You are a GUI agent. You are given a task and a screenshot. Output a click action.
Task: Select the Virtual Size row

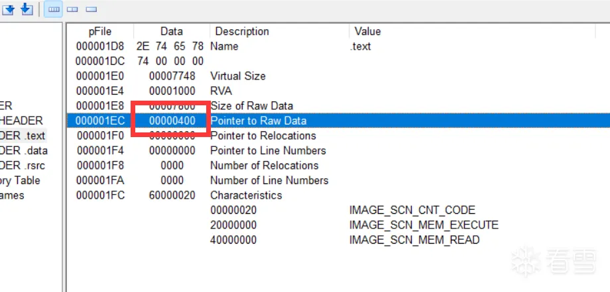click(x=237, y=76)
